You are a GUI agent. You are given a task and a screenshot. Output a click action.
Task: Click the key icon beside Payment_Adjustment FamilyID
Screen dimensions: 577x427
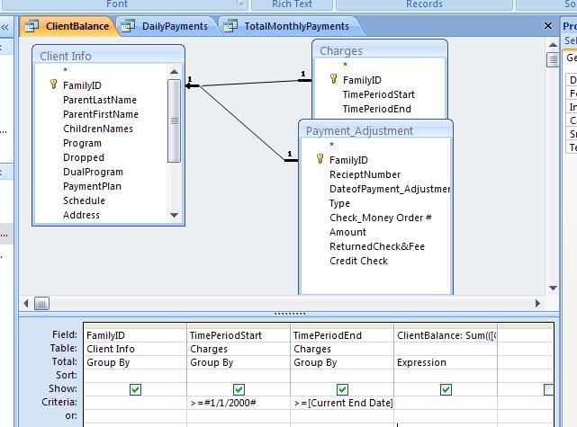320,159
